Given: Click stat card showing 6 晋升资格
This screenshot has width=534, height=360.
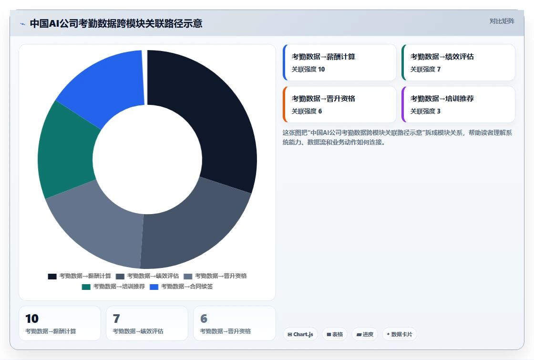Looking at the screenshot, I should coord(235,323).
